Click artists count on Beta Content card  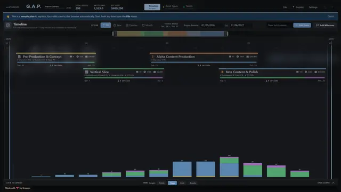[272, 81]
